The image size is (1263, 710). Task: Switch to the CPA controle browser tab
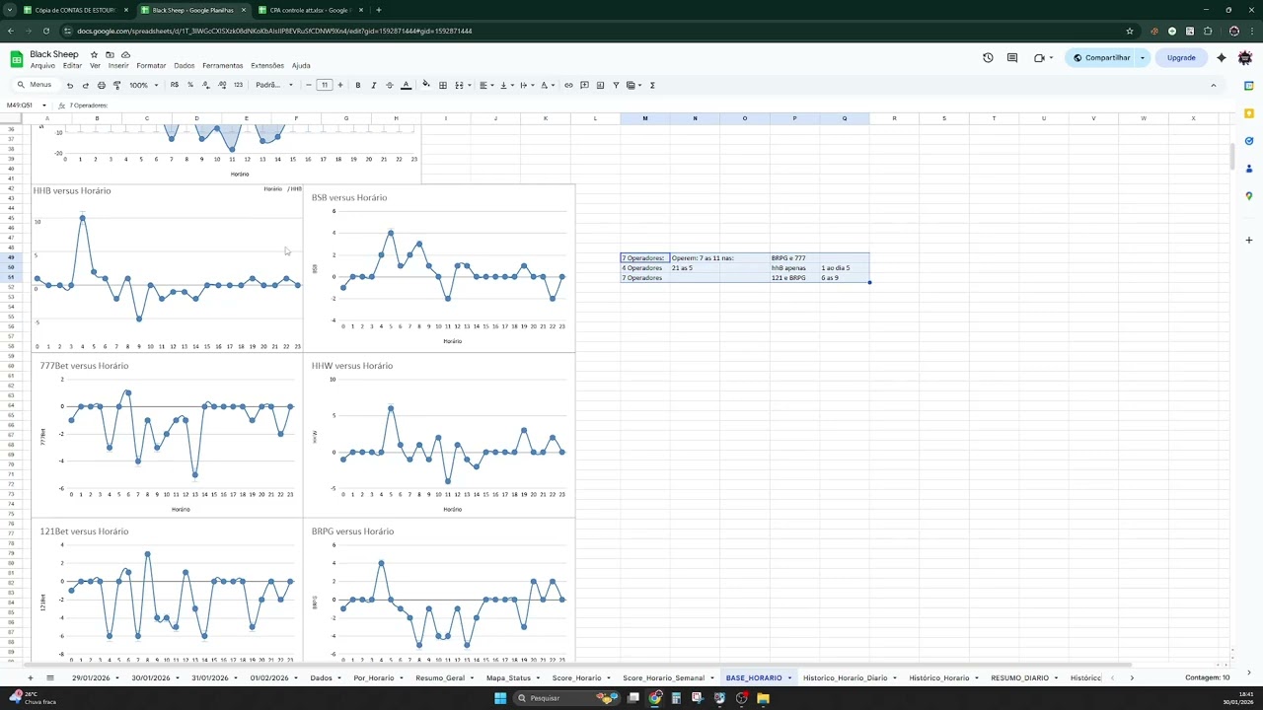coord(309,10)
